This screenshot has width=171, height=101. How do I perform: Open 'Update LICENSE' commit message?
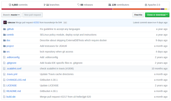(49, 86)
